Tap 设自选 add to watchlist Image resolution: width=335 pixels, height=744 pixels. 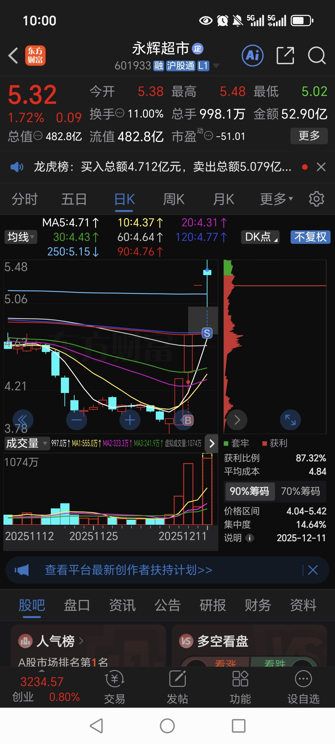pos(303,687)
